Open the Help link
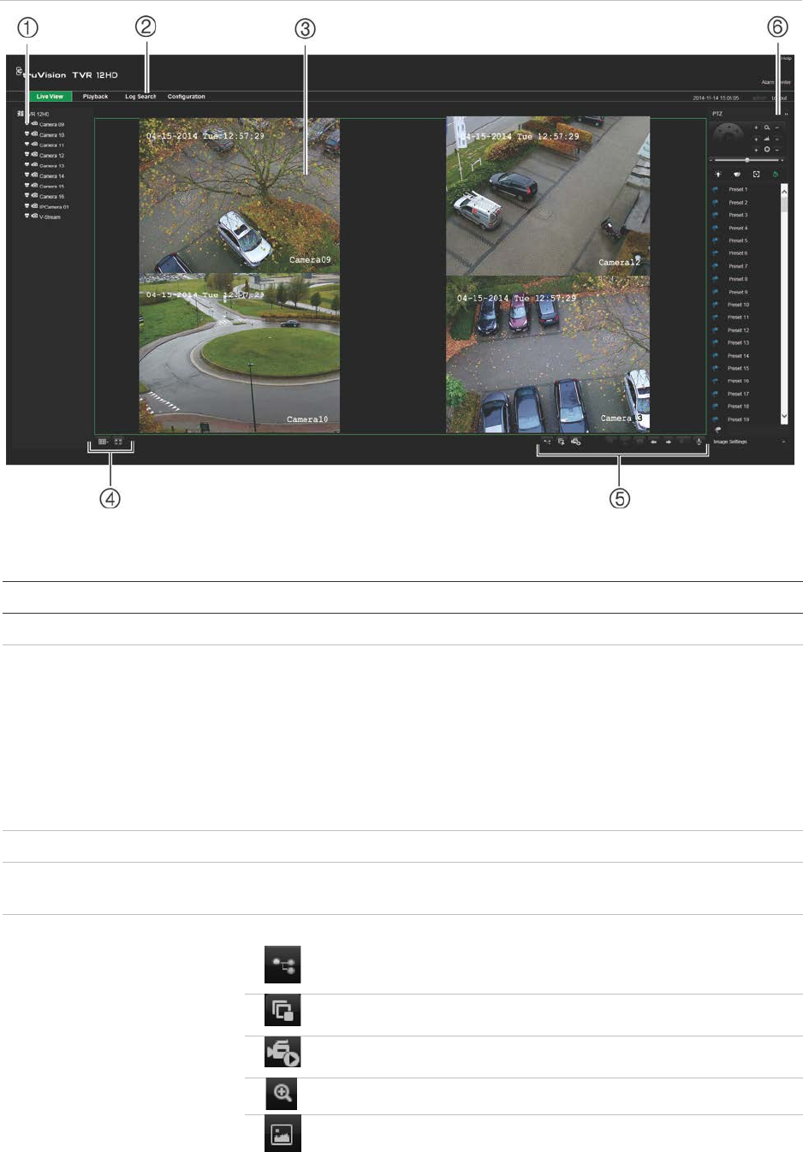Viewport: 803px width, 1152px height. click(786, 58)
